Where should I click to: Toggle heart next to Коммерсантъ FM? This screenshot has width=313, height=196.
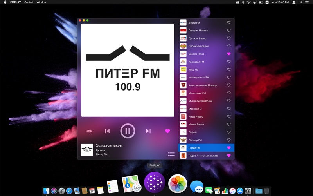229,77
